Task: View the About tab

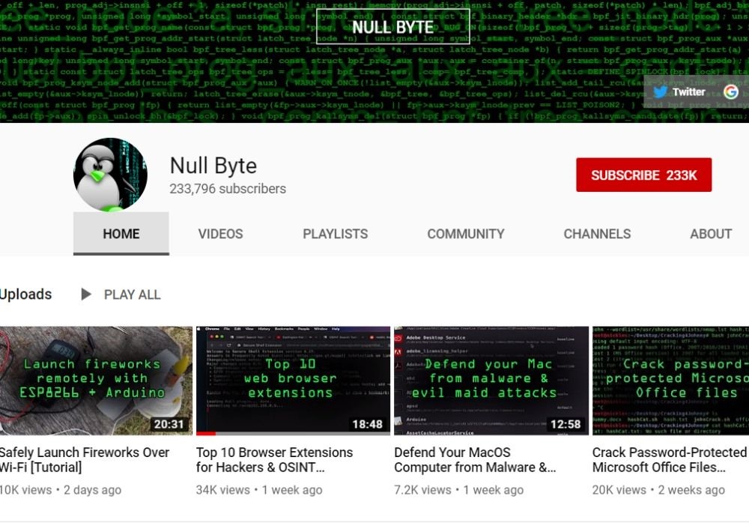Action: 711,234
